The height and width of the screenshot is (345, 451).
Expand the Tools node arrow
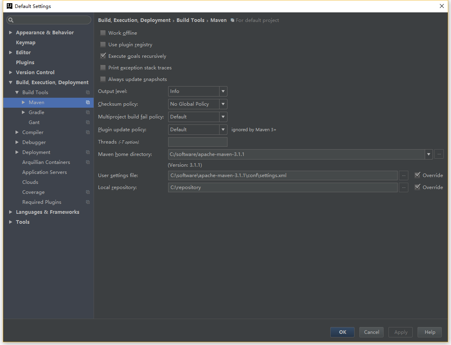pyautogui.click(x=11, y=222)
